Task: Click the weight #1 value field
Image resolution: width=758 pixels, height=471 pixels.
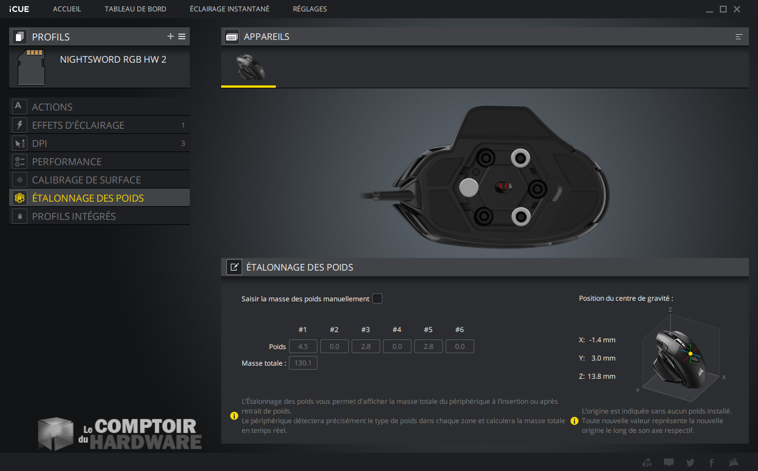Action: click(x=303, y=346)
